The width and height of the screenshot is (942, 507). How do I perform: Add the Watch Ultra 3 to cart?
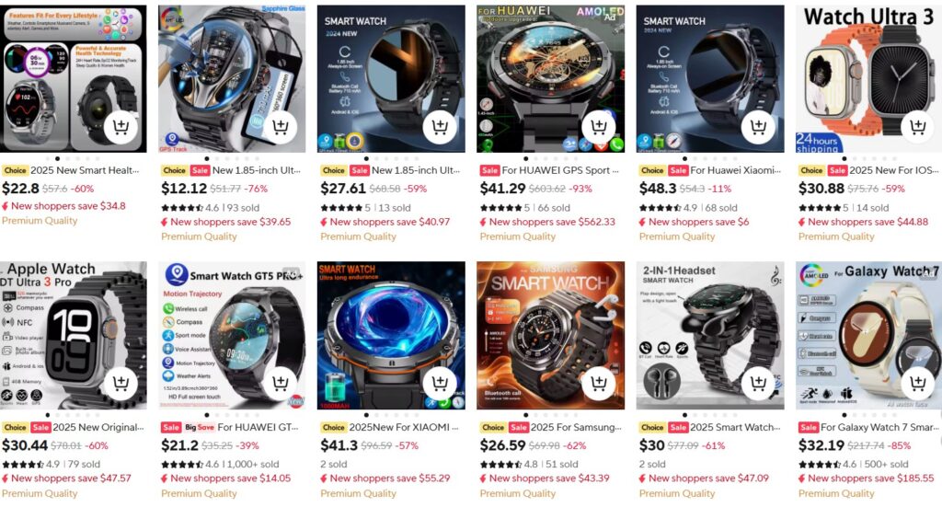(x=917, y=127)
